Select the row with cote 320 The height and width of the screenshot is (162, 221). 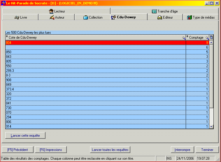(x=107, y=94)
